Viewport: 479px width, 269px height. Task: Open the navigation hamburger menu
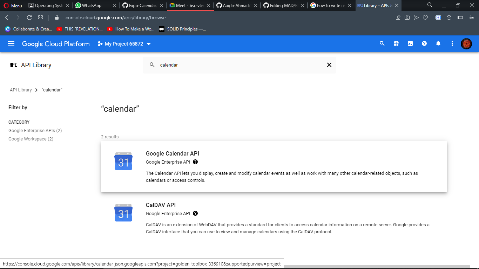[12, 43]
